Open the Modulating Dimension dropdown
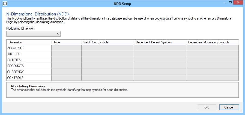245x115 pixels. (33, 34)
